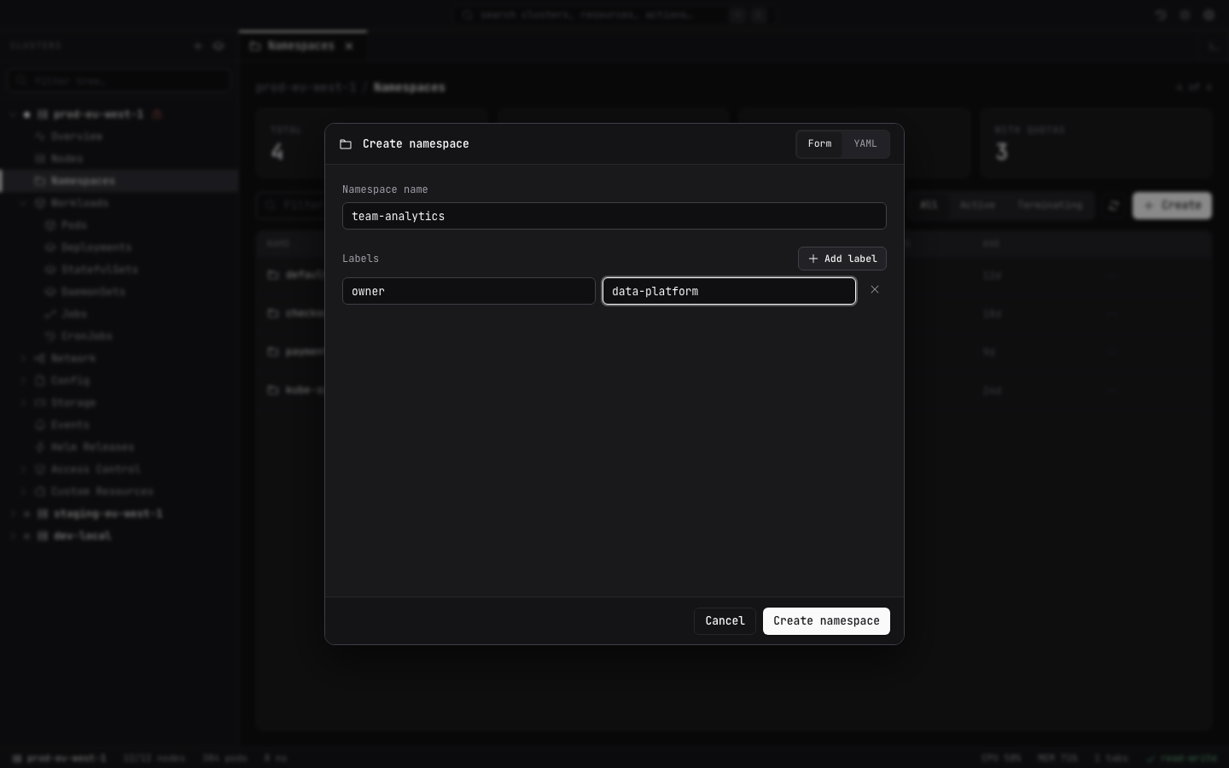Click the counterclockwise arrow icon in top bar
The width and height of the screenshot is (1229, 768).
click(1161, 15)
